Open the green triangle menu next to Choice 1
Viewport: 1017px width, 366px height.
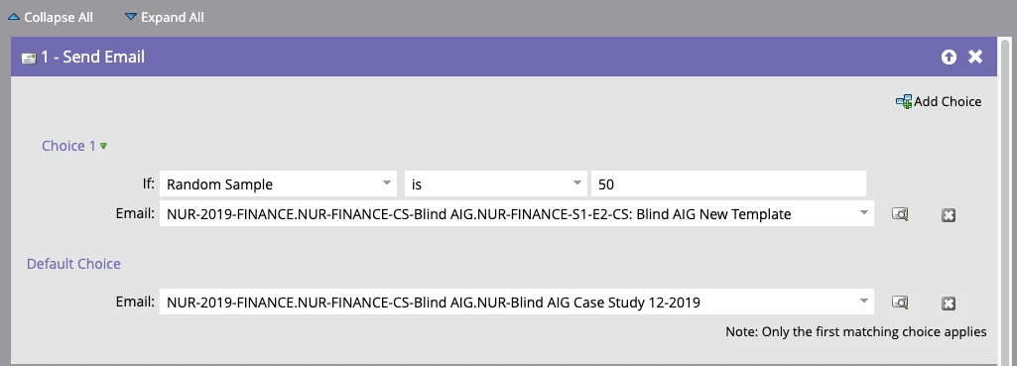(x=103, y=146)
